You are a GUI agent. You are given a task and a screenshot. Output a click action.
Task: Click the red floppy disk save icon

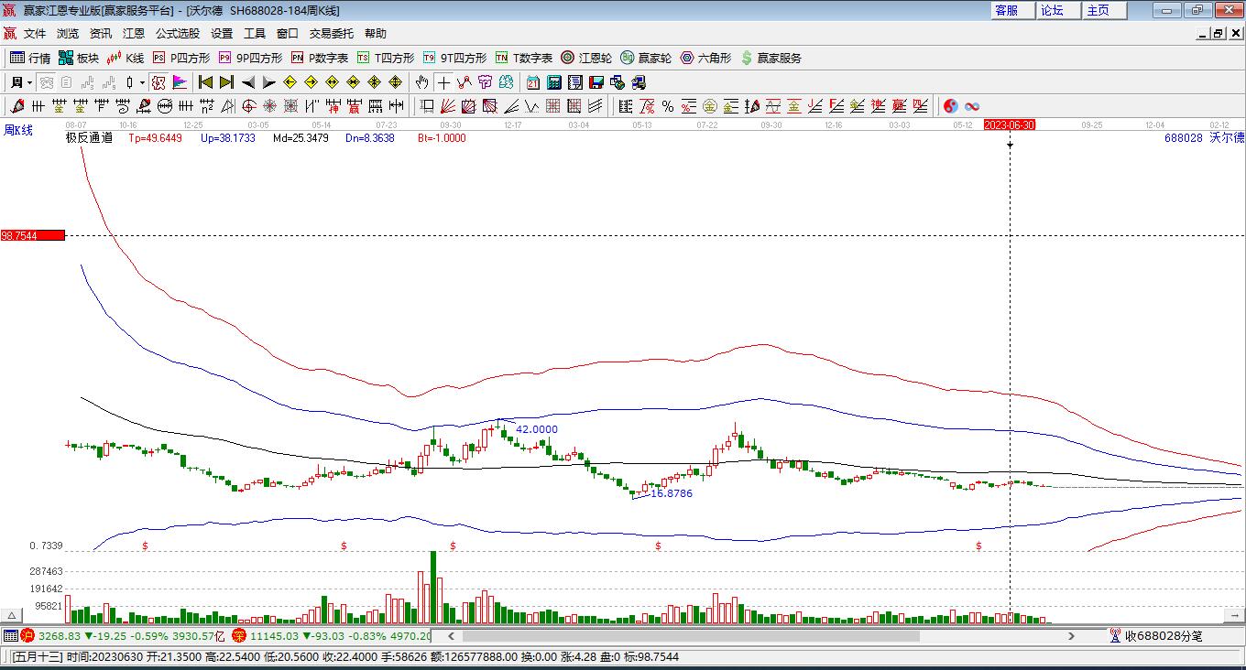tap(596, 82)
